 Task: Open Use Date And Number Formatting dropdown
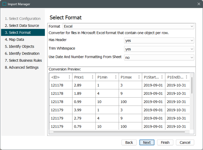(x=159, y=57)
